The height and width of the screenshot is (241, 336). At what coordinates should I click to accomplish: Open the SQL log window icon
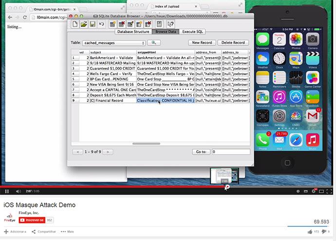159,24
